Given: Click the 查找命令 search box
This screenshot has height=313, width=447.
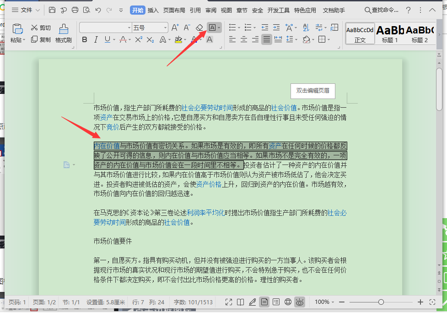Looking at the screenshot, I should click(x=382, y=10).
